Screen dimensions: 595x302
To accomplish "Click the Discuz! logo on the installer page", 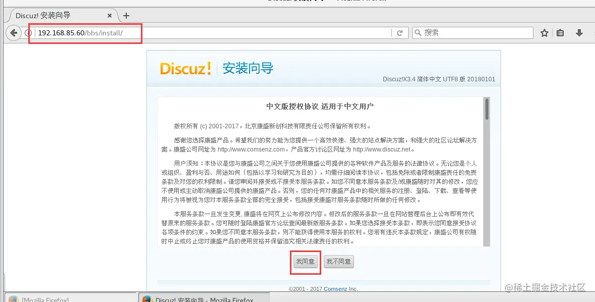I will pos(185,68).
